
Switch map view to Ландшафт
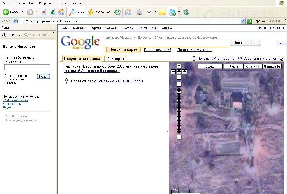pyautogui.click(x=272, y=66)
